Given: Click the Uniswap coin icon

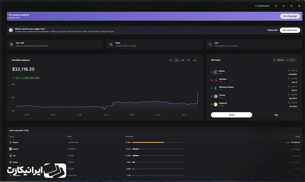Looking at the screenshot, I should 215,80.
